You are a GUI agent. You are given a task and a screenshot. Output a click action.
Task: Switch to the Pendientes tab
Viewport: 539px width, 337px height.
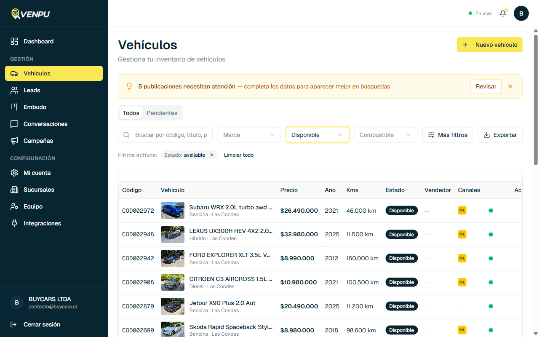pos(162,113)
